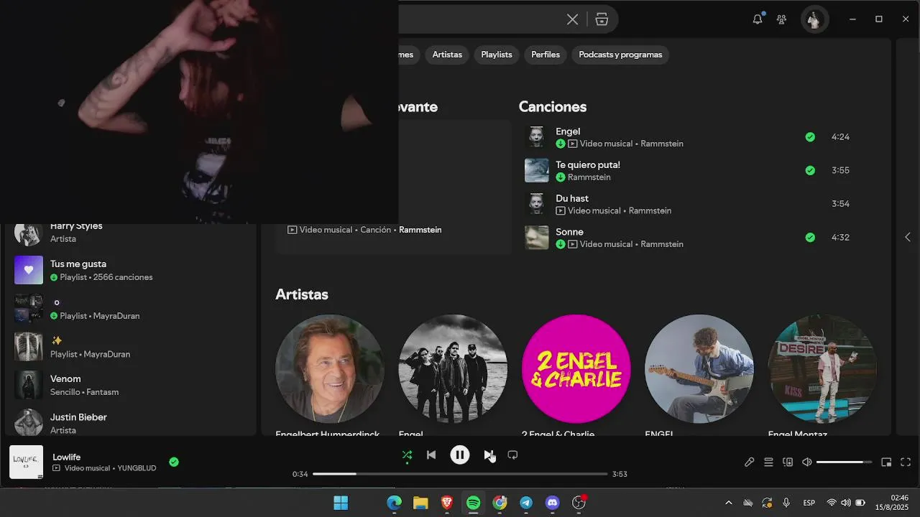Open Telegram from taskbar
The height and width of the screenshot is (517, 920).
click(x=525, y=503)
